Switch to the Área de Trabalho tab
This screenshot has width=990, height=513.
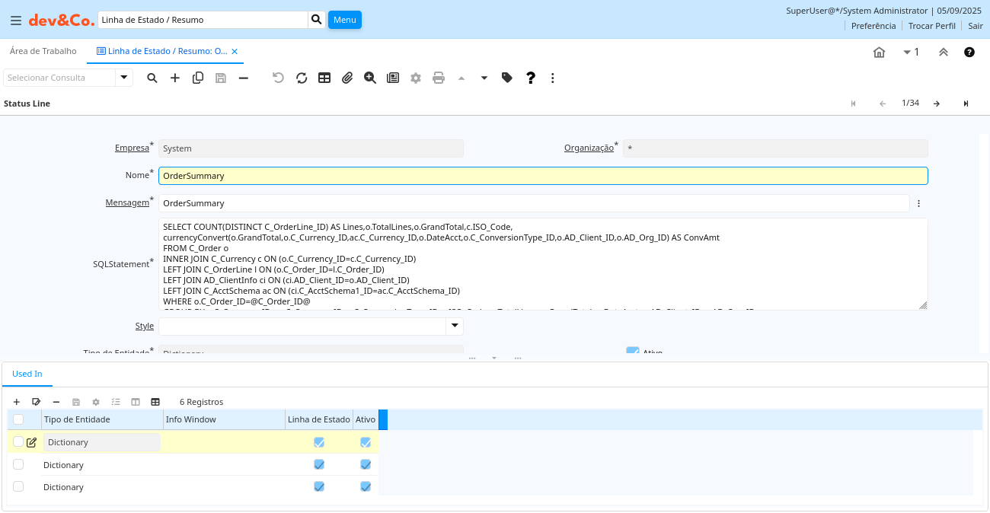pyautogui.click(x=43, y=51)
